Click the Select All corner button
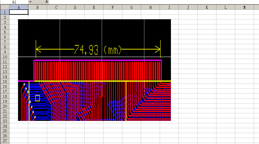Screen dimensions: 259x144 coord(5,7)
